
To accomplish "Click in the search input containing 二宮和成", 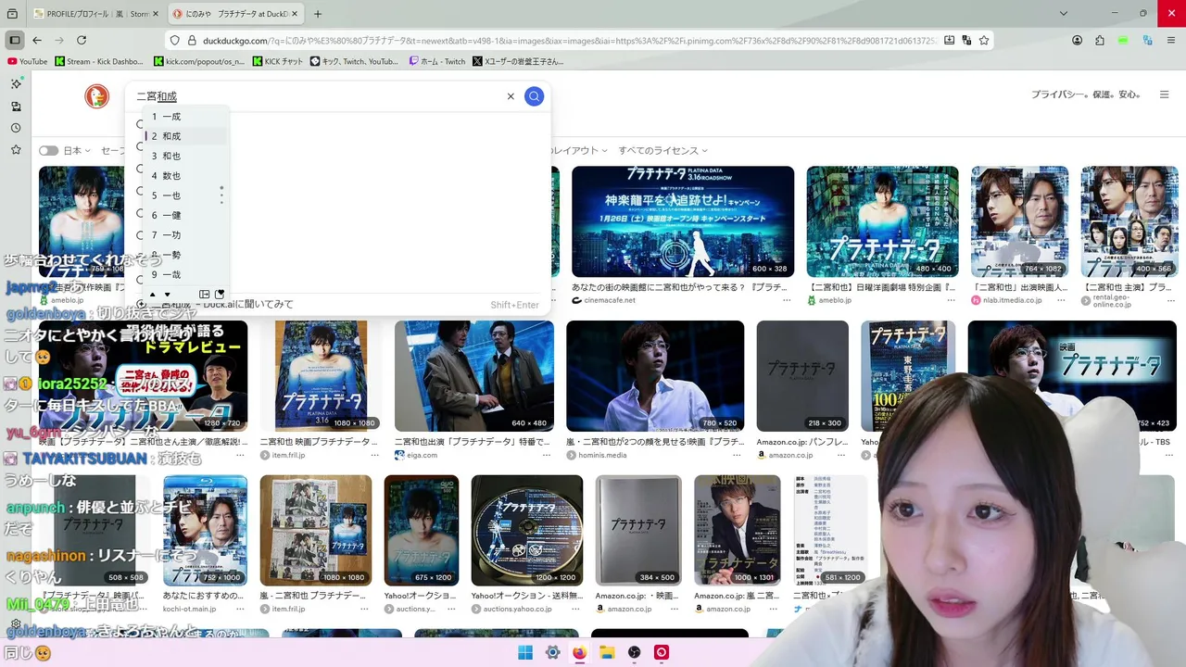I will pos(315,96).
